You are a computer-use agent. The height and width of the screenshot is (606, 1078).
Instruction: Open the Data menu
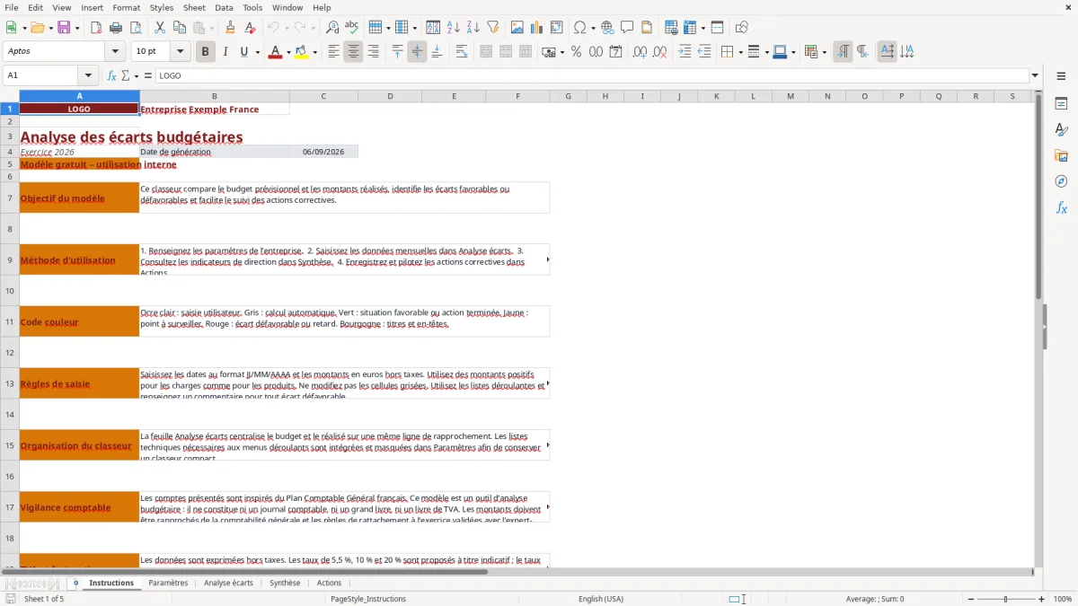[x=224, y=7]
